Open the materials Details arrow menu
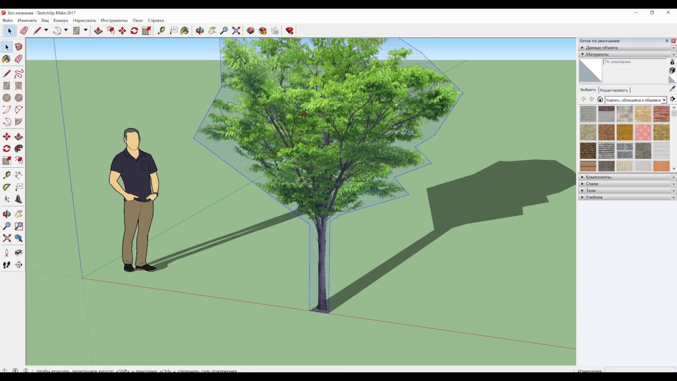The height and width of the screenshot is (381, 677). coord(672,99)
